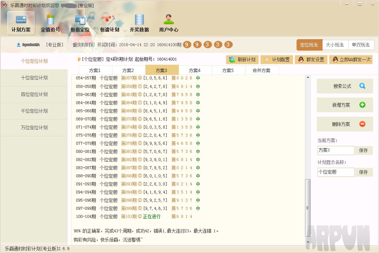Click the orange arrow before [个位定胆]
The height and width of the screenshot is (253, 379).
[79, 59]
